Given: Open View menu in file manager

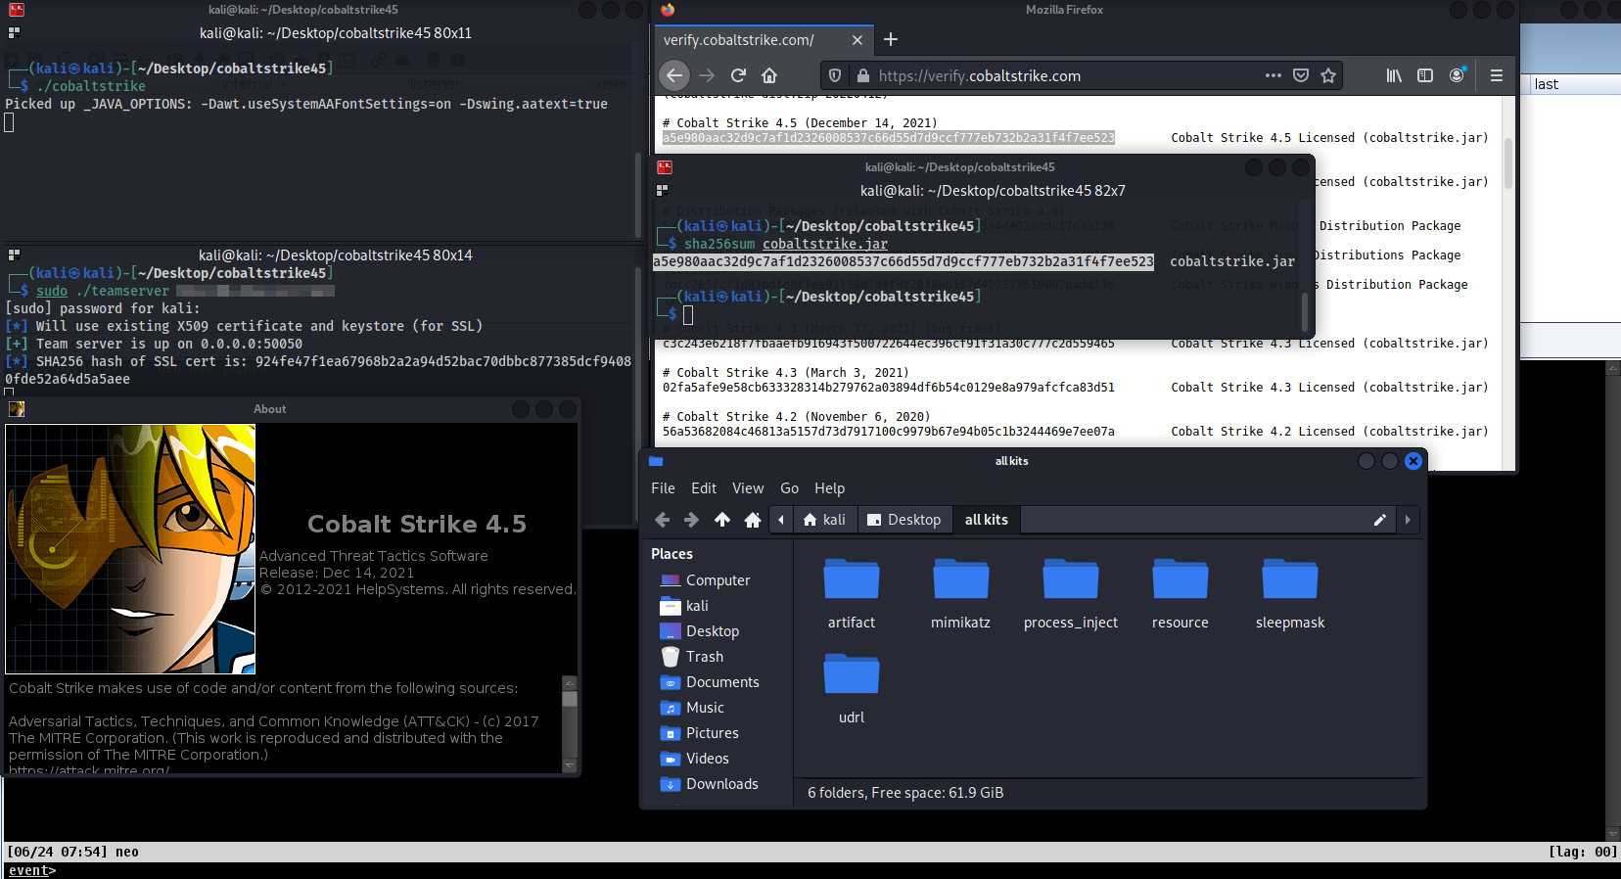Looking at the screenshot, I should (748, 488).
